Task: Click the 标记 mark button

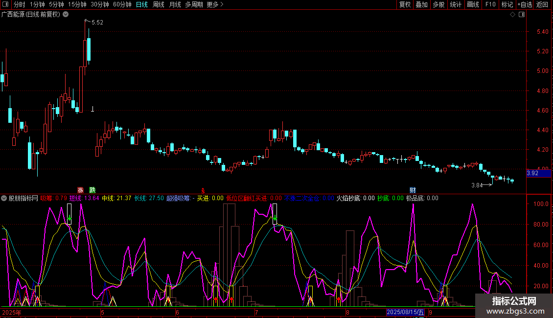Action: click(x=507, y=4)
